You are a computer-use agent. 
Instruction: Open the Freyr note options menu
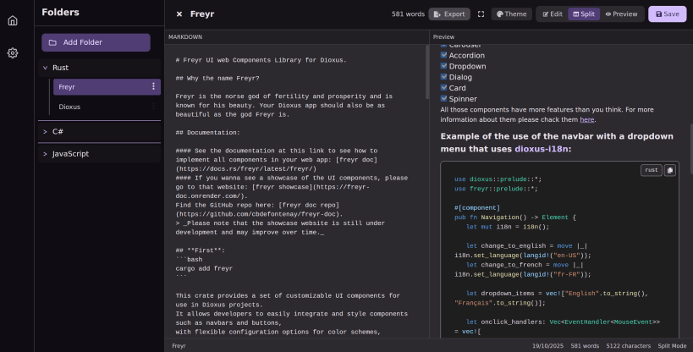pos(153,86)
